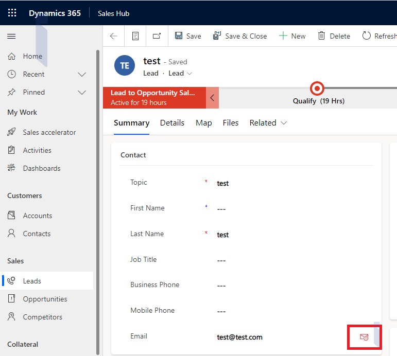The width and height of the screenshot is (397, 356).
Task: Switch to the Details tab
Action: point(172,123)
